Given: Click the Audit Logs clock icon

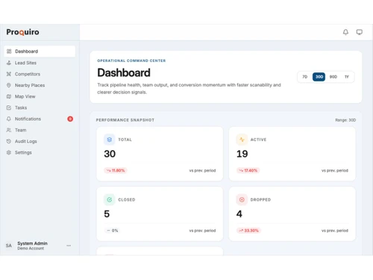Looking at the screenshot, I should pyautogui.click(x=9, y=141).
